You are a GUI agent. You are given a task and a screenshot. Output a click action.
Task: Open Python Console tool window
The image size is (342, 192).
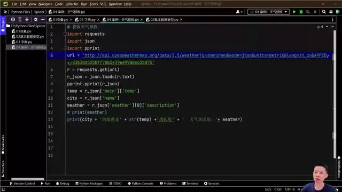pos(141,183)
